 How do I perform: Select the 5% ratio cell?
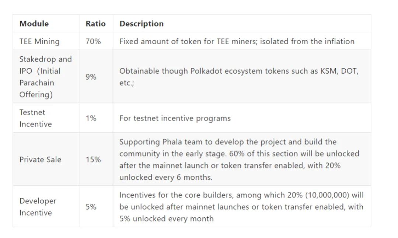pos(96,207)
